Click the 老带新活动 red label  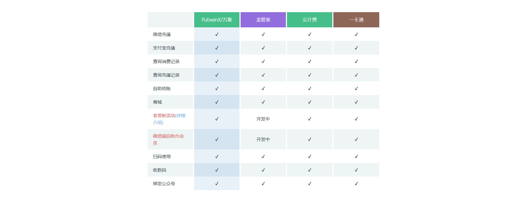pos(164,116)
